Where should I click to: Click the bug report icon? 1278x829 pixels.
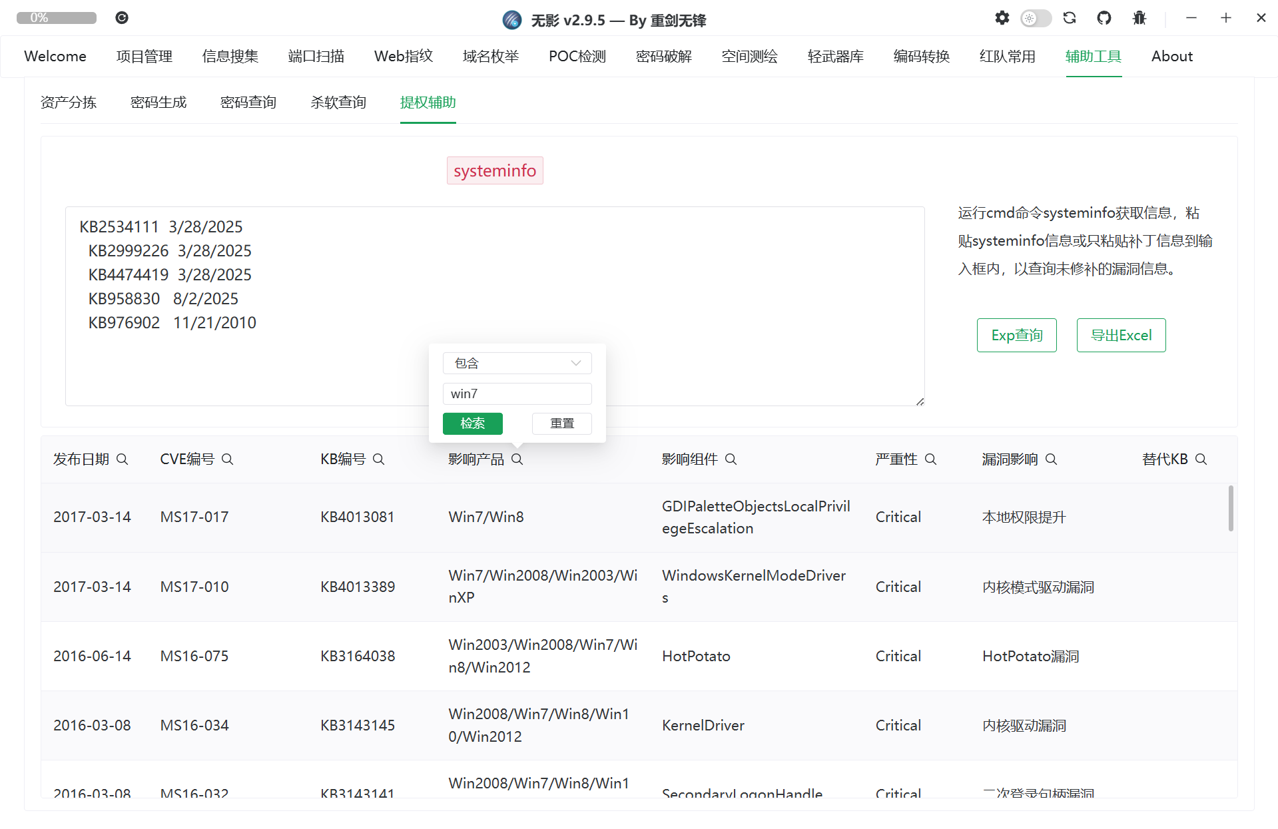pyautogui.click(x=1139, y=18)
